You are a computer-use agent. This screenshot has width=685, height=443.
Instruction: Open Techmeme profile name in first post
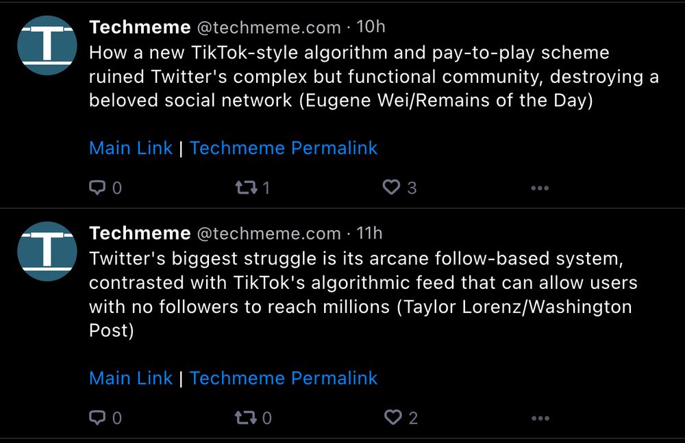[x=140, y=27]
